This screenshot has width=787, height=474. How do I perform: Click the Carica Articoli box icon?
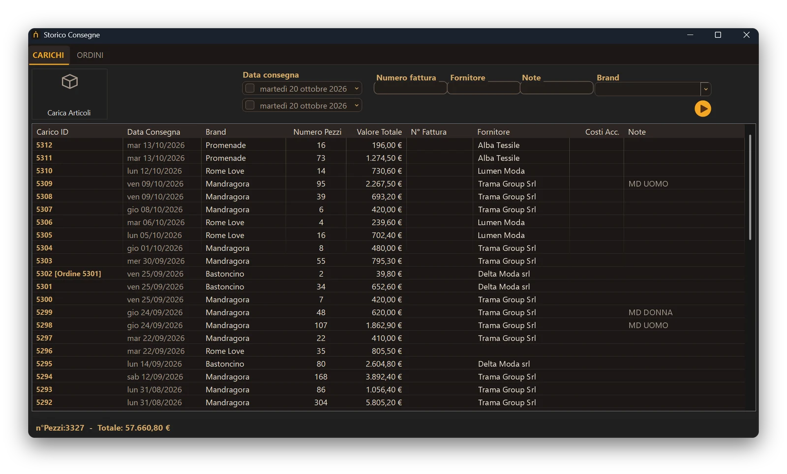click(x=69, y=82)
